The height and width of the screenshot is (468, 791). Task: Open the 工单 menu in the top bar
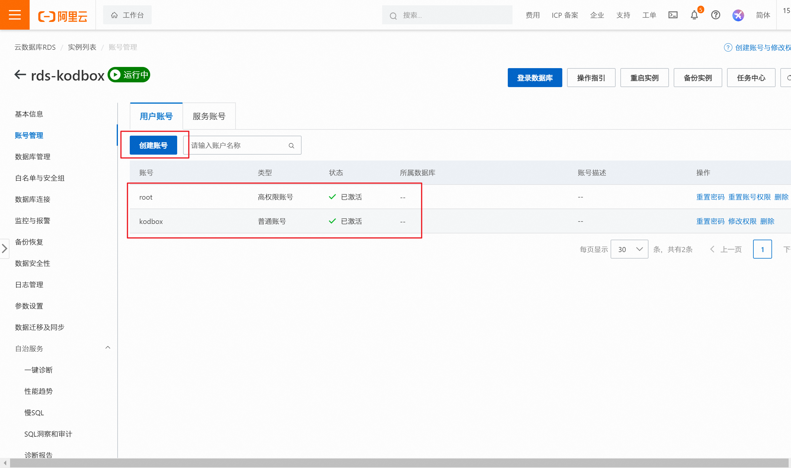click(x=649, y=15)
